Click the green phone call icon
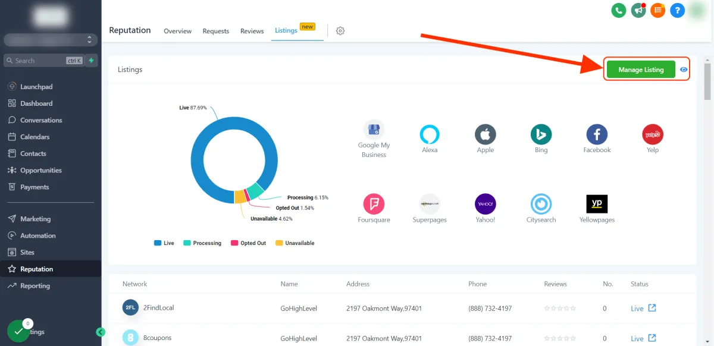 click(x=619, y=10)
